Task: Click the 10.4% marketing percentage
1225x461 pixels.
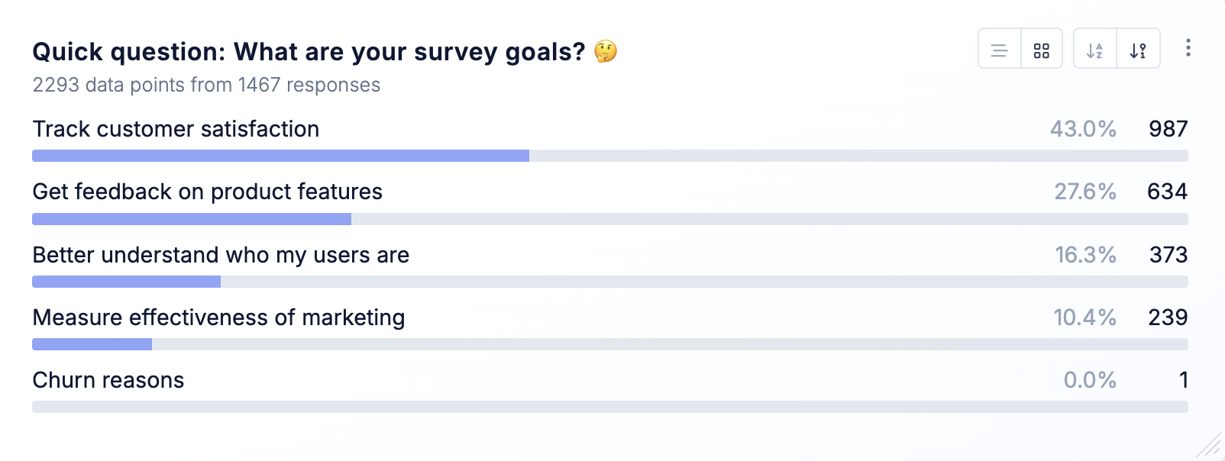Action: point(1084,318)
